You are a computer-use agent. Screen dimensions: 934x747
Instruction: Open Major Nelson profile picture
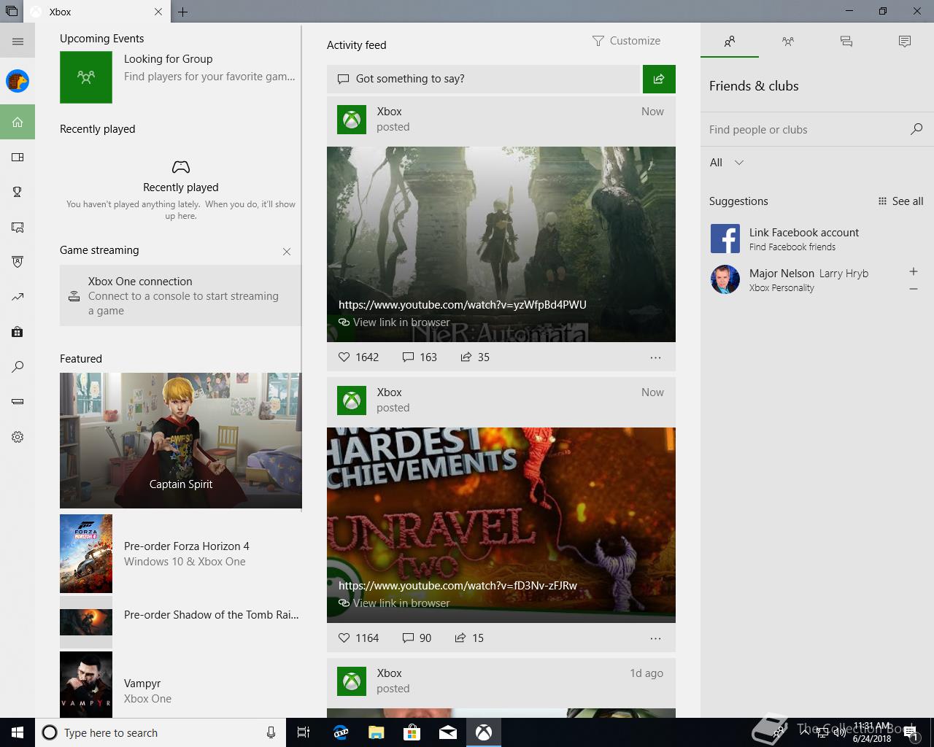click(x=725, y=279)
